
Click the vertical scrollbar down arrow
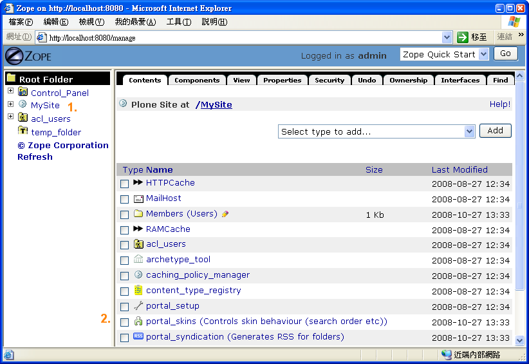519,341
